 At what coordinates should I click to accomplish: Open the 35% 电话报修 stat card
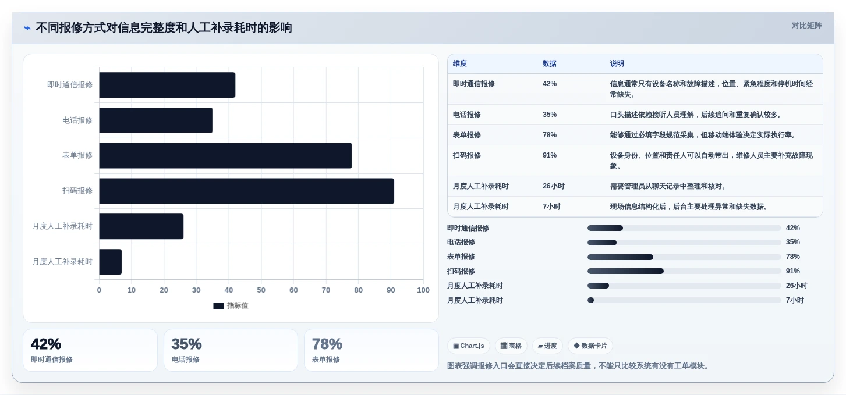[x=231, y=350]
